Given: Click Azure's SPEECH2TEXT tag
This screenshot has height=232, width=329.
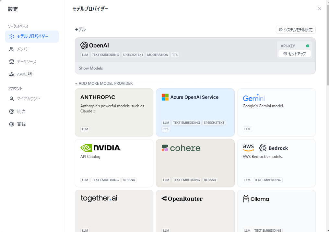Looking at the screenshot, I should tap(214, 122).
